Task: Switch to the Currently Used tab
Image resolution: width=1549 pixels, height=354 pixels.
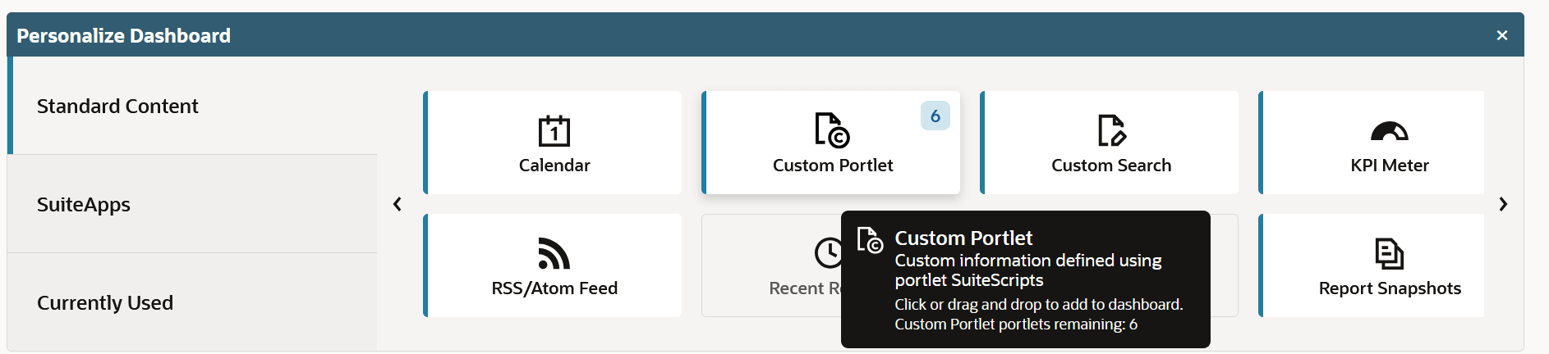Action: coord(192,302)
